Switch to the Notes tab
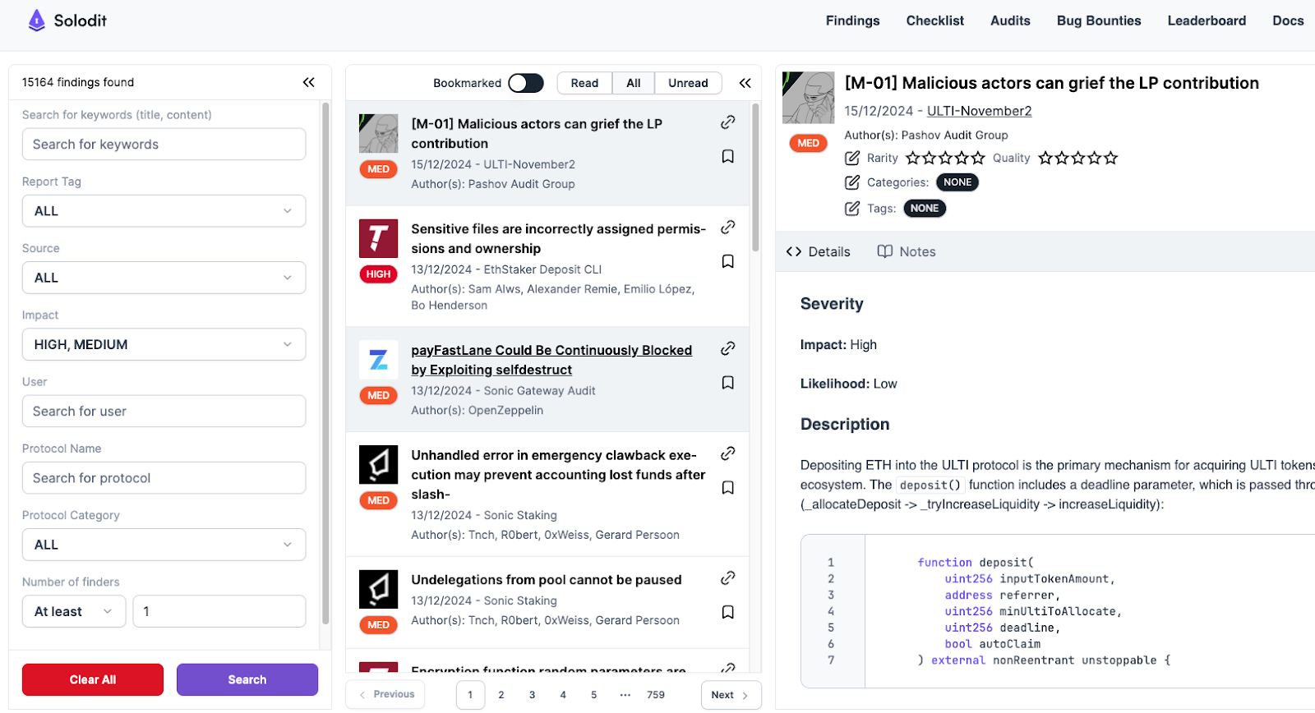Image resolution: width=1315 pixels, height=713 pixels. coord(907,252)
